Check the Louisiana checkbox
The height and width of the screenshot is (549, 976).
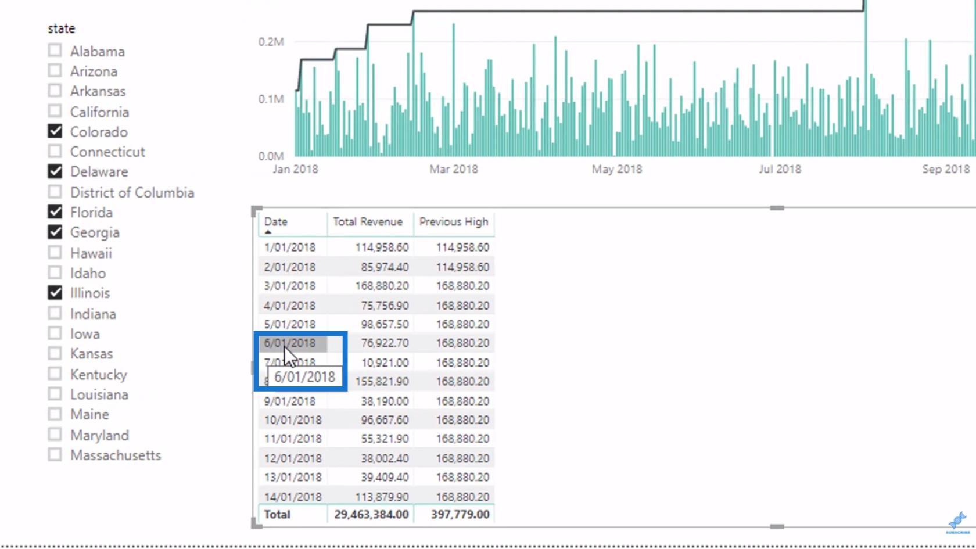click(x=55, y=394)
